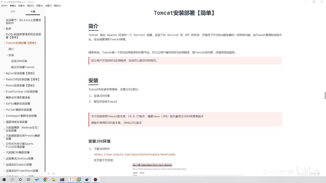The width and height of the screenshot is (326, 183).
Task: Go to 安装JDK环境 outline entry
Action: click(19, 61)
